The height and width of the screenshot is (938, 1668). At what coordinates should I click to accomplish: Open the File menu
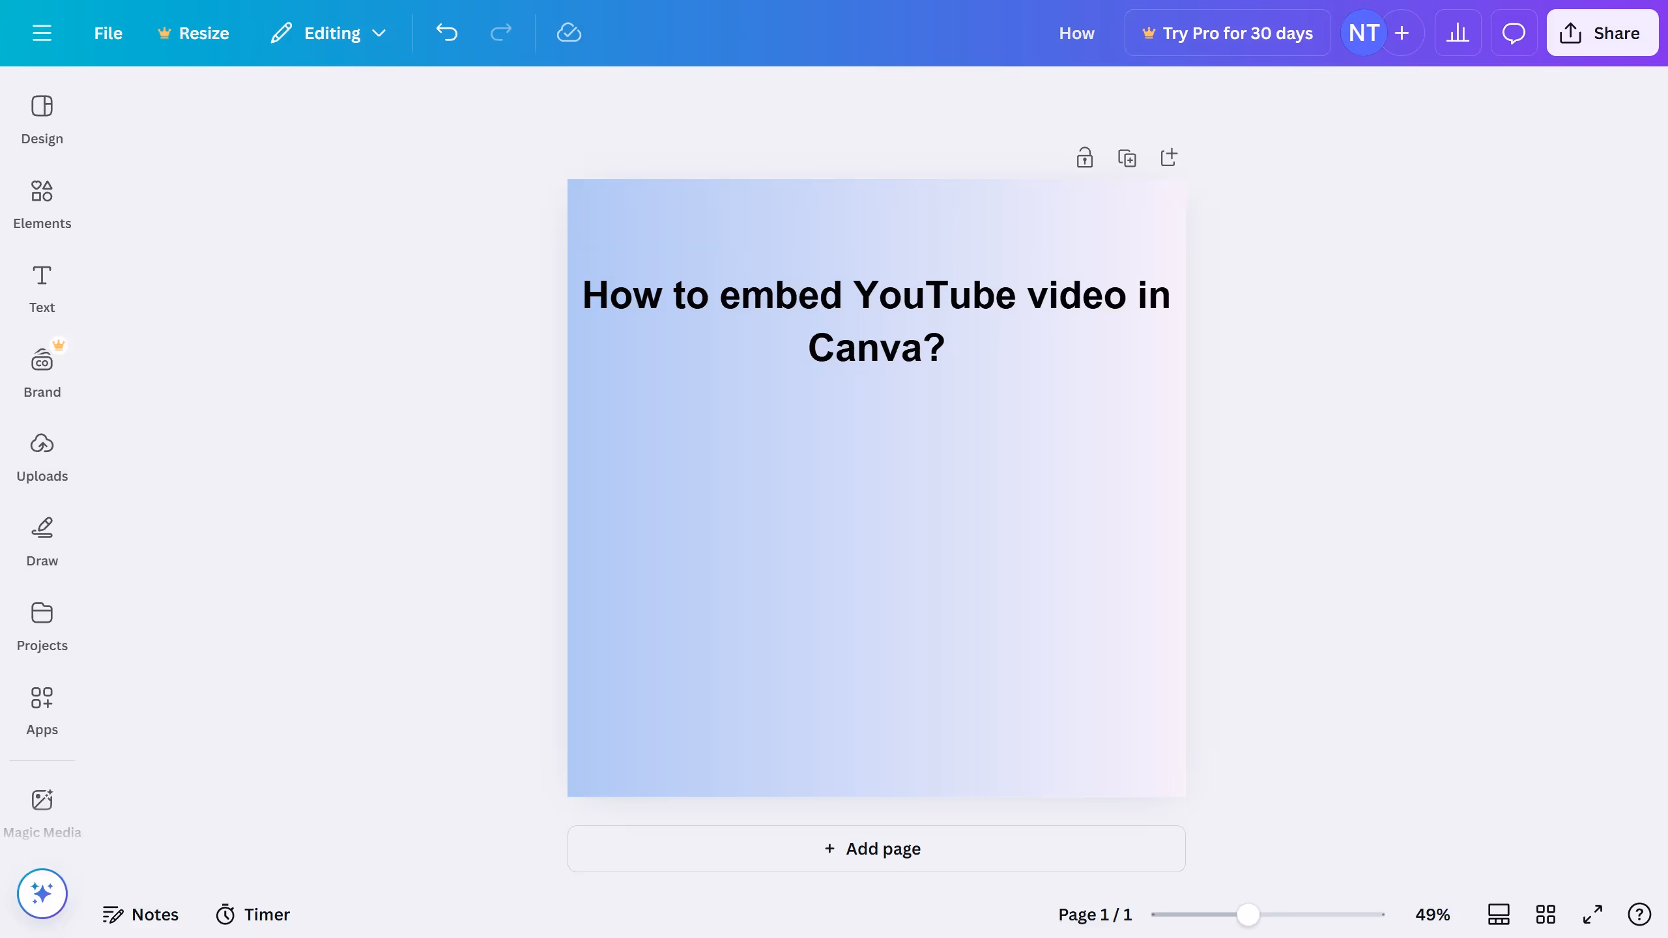[x=108, y=33]
